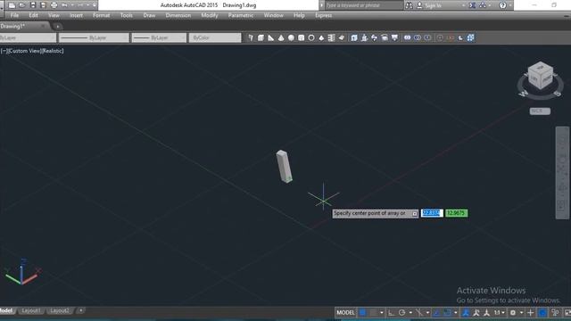This screenshot has width=571, height=321.
Task: Select the Sphere solid tool
Action: tap(291, 37)
